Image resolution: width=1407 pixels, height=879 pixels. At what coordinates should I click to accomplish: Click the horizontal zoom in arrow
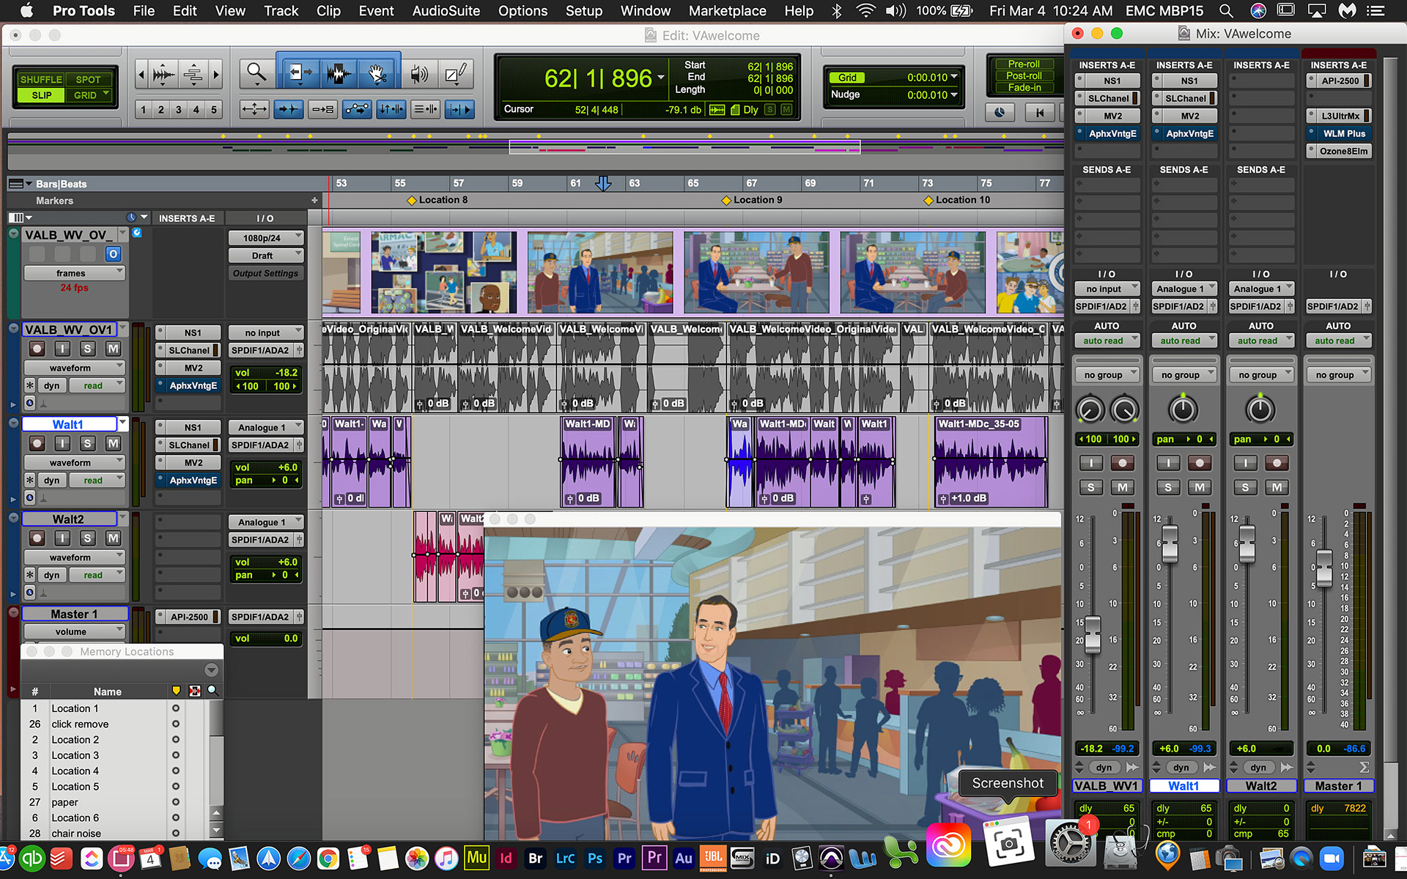(215, 74)
